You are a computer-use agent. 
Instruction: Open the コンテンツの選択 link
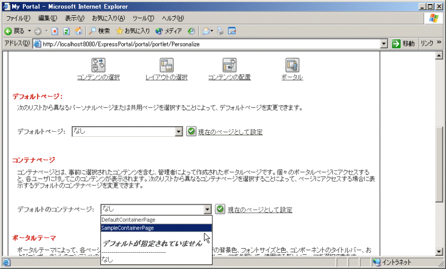pos(98,78)
